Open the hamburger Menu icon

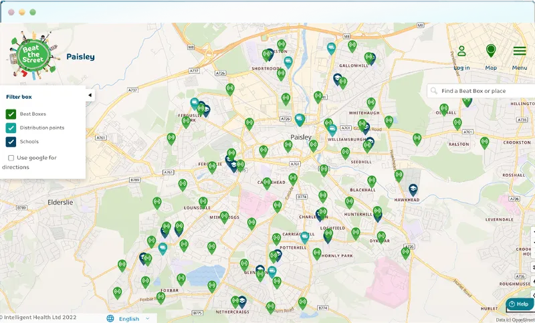[520, 51]
